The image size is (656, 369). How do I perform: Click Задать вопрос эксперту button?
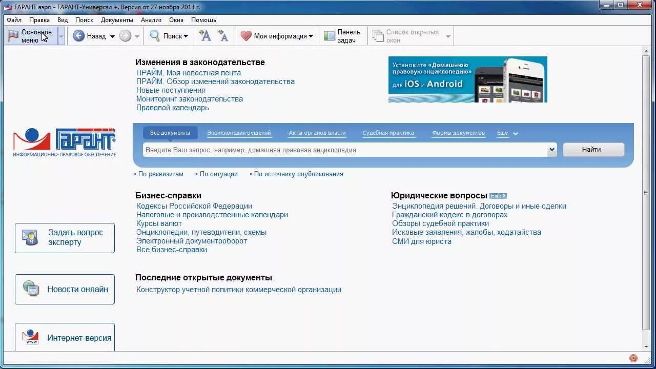click(65, 238)
